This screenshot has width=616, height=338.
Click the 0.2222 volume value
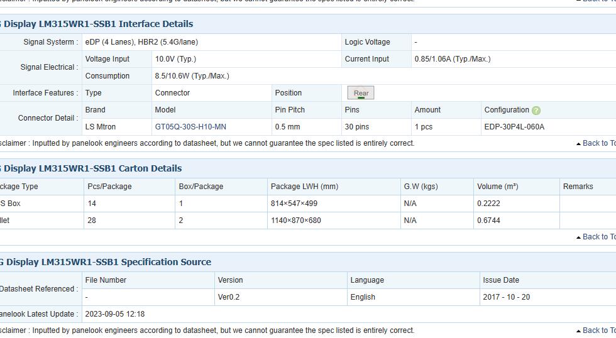tap(488, 204)
